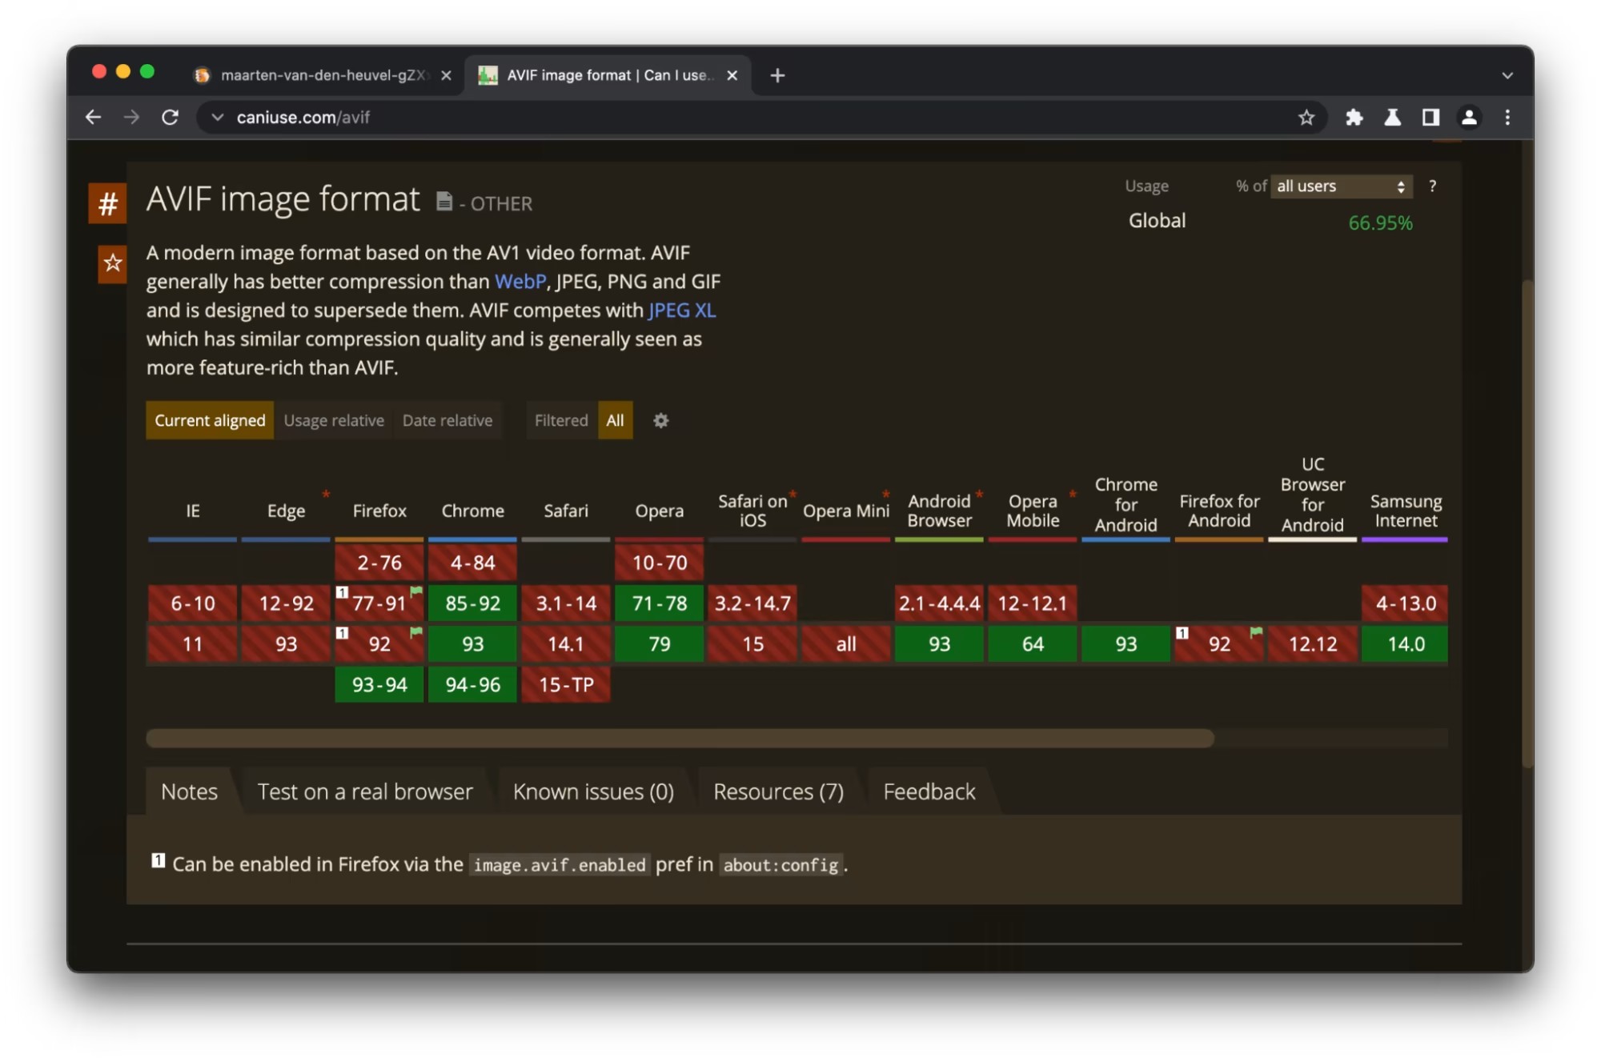Viewport: 1601px width, 1062px height.
Task: Open the Notes tab
Action: coord(189,791)
